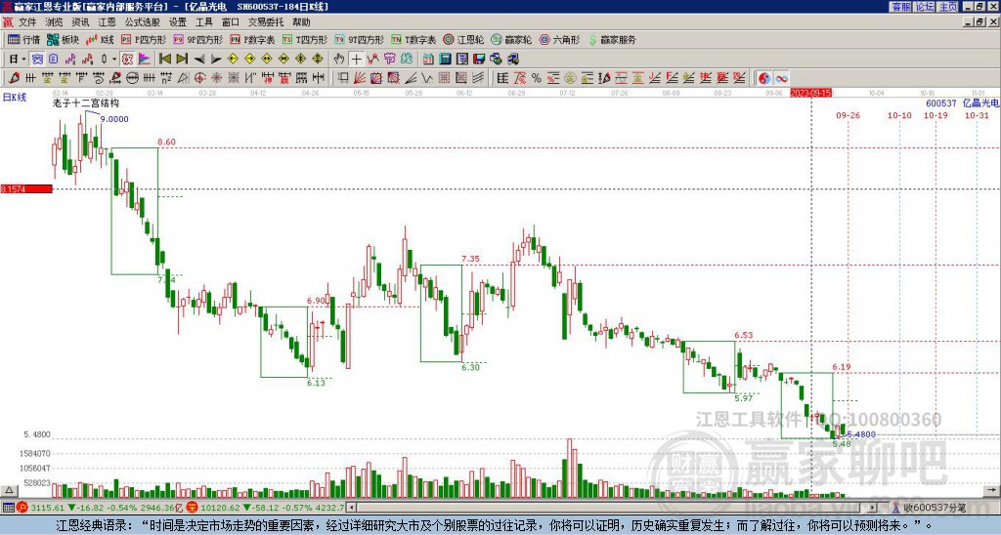This screenshot has height=535, width=1001.
Task: Open the 六角形 hexagon tool
Action: pyautogui.click(x=560, y=39)
